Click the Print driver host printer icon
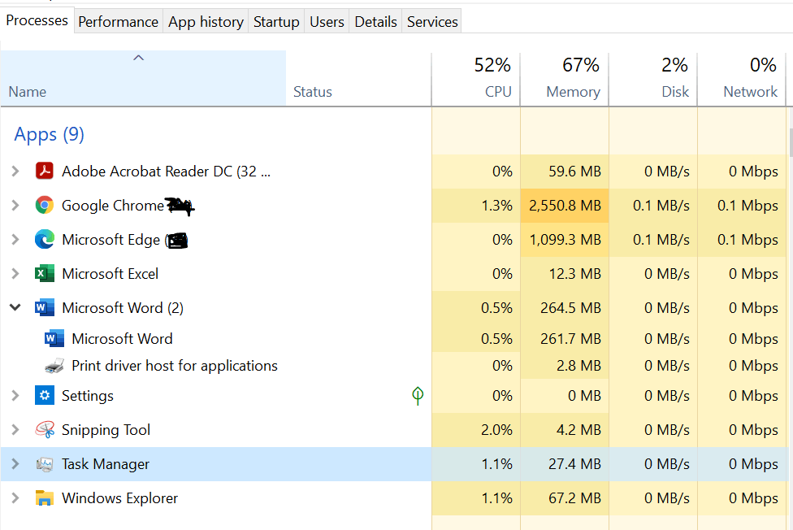 point(54,366)
